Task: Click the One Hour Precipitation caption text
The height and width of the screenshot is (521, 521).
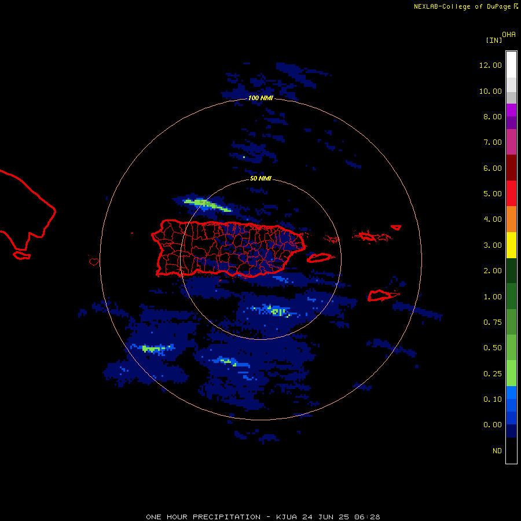Action: click(263, 517)
